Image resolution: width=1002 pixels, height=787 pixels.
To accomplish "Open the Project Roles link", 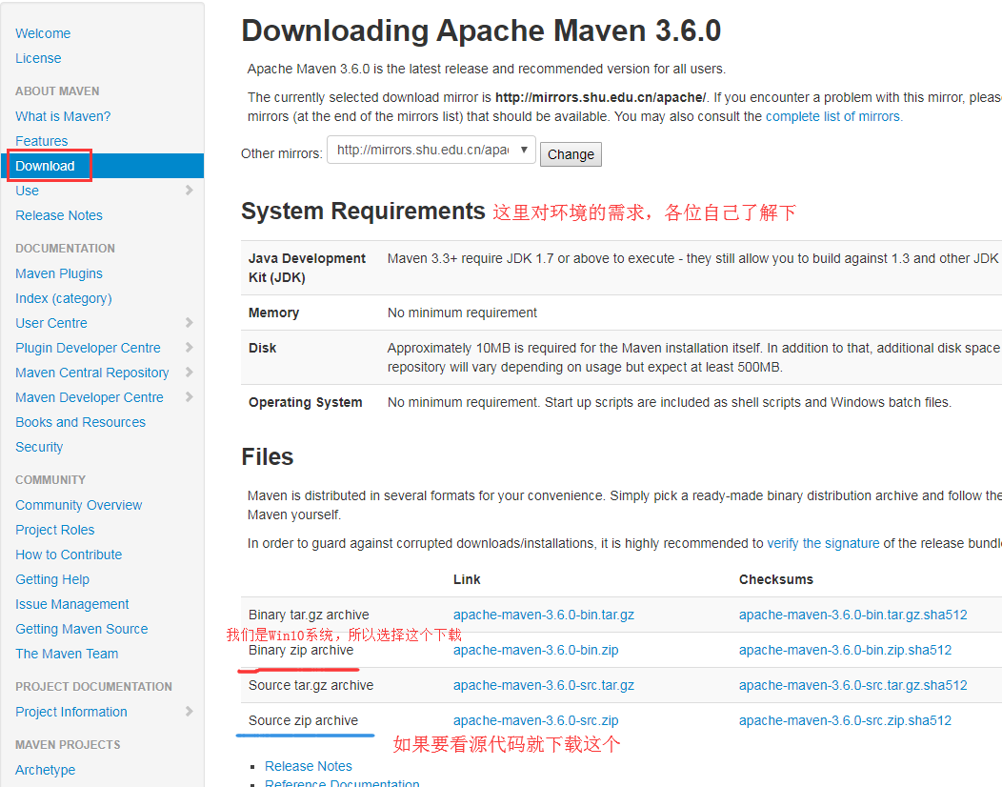I will pyautogui.click(x=55, y=530).
